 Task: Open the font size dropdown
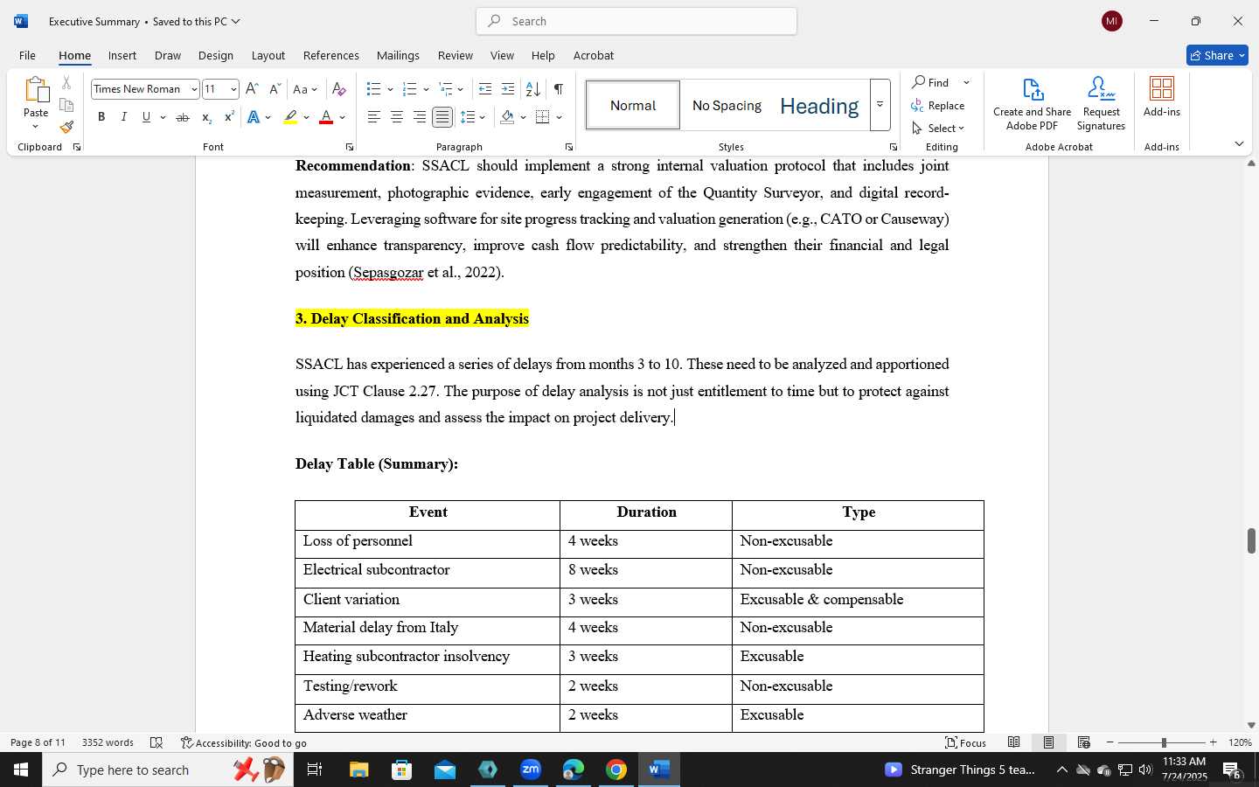pos(233,89)
